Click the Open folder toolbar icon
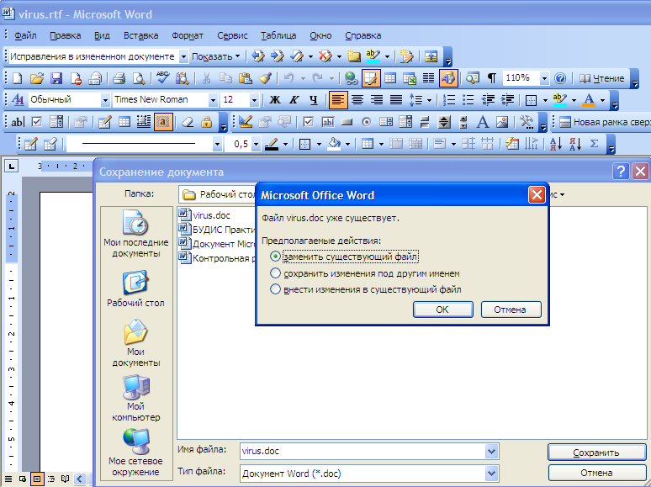Screen dimensions: 651x487 36,78
